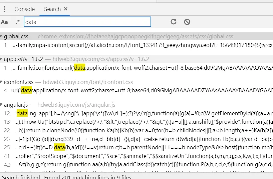The width and height of the screenshot is (273, 179).
Task: Collapse the angular.js results group
Action: (1, 105)
